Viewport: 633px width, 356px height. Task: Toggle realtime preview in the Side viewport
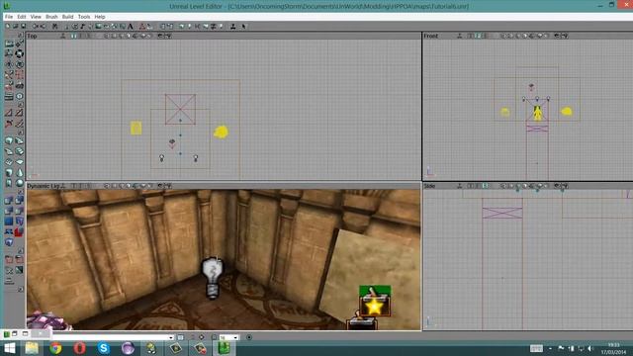(x=459, y=186)
